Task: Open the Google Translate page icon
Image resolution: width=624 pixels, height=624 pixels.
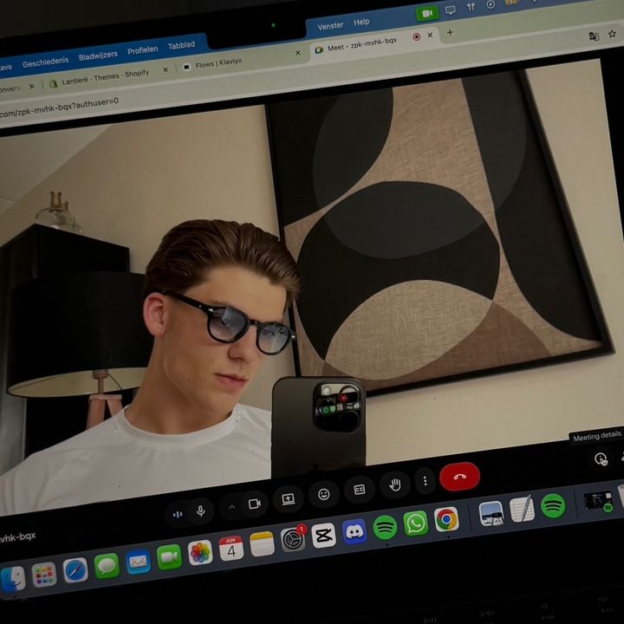Action: click(594, 36)
